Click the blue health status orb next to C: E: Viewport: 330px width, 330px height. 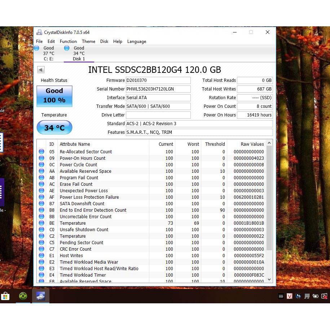pyautogui.click(x=36, y=48)
